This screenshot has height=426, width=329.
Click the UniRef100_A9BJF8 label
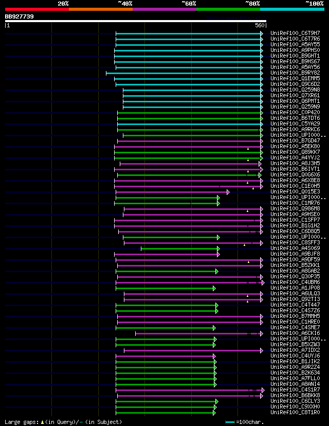(x=295, y=254)
